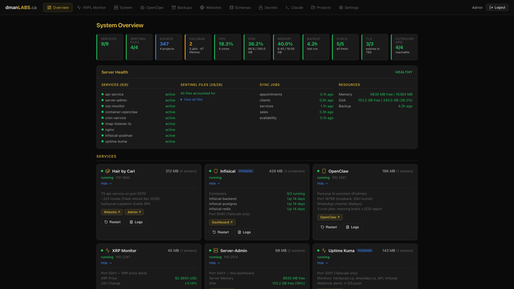Click the Server-Admin server icon
514x289 pixels.
(x=216, y=250)
